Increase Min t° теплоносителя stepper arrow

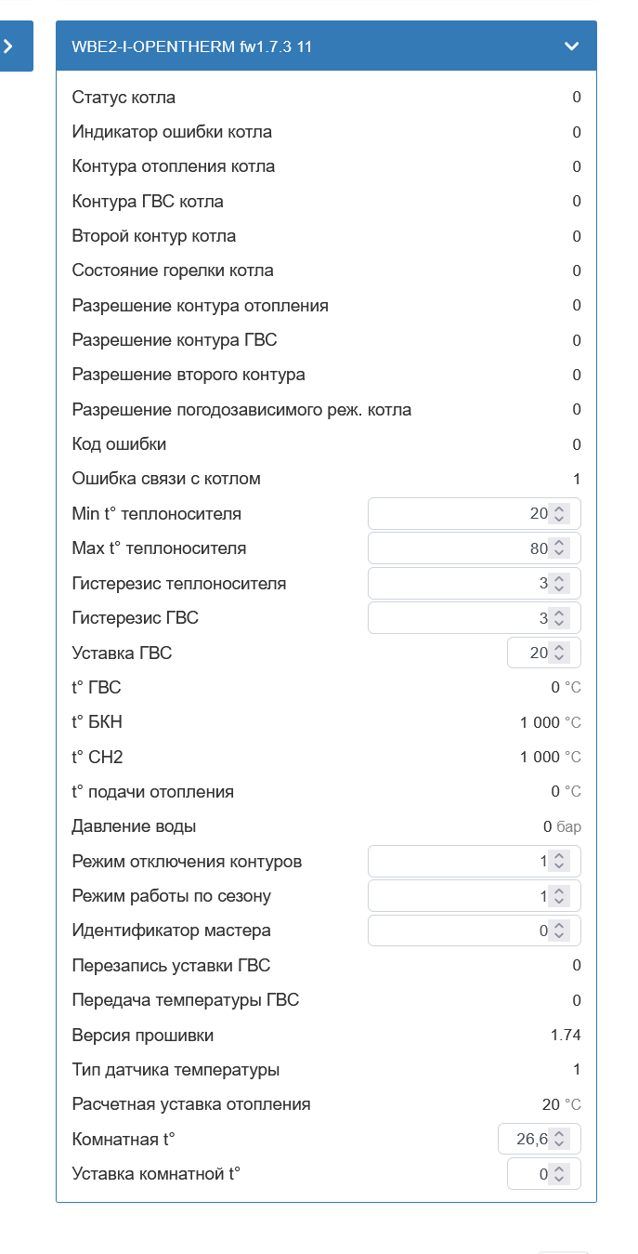point(559,508)
